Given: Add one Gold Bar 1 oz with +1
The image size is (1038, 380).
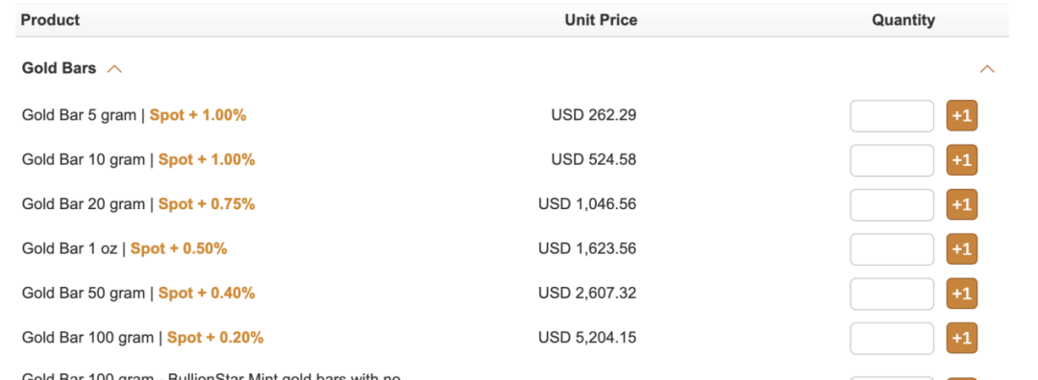Looking at the screenshot, I should [x=962, y=249].
